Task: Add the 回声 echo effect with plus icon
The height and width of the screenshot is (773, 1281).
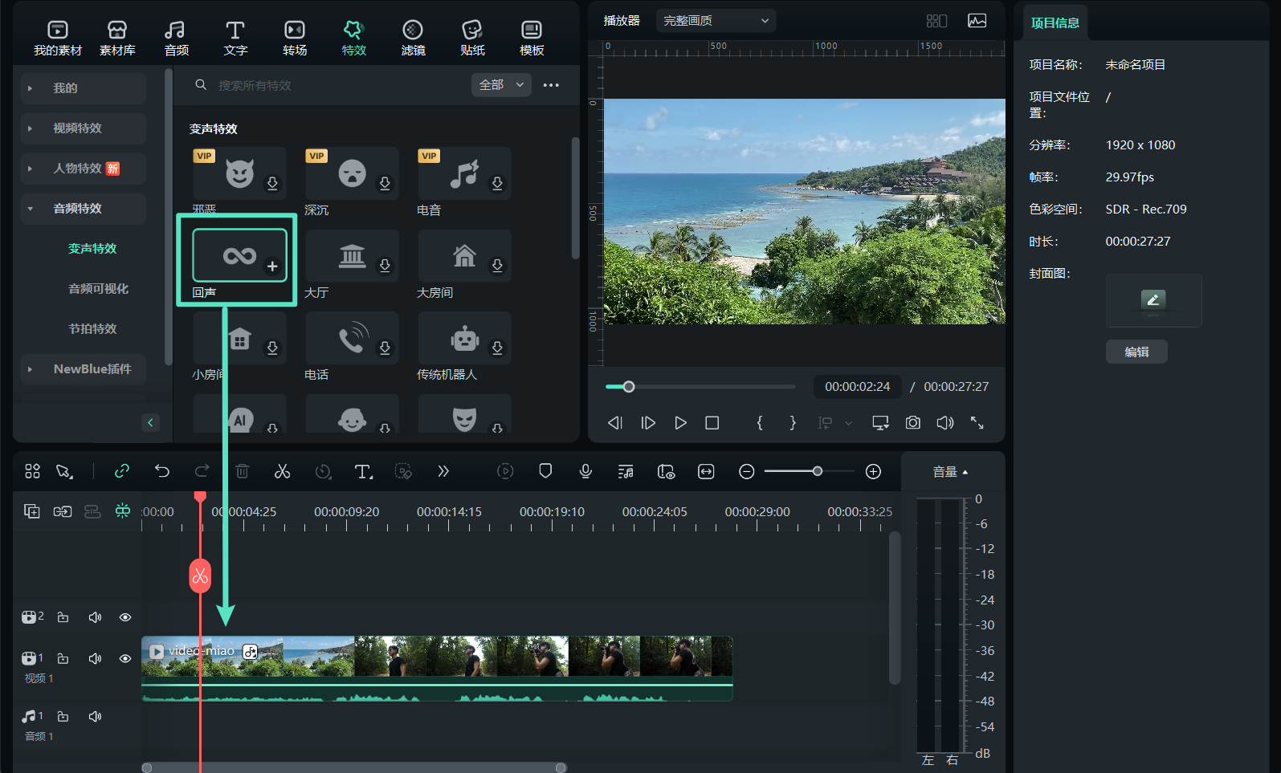Action: pyautogui.click(x=272, y=266)
